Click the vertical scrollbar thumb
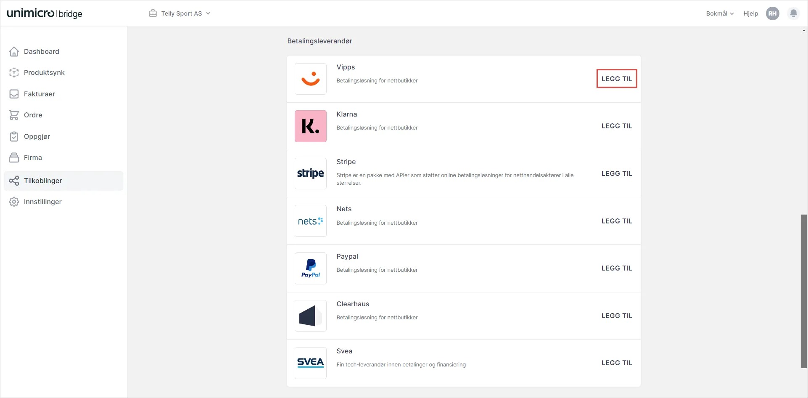The width and height of the screenshot is (808, 398). [804, 291]
